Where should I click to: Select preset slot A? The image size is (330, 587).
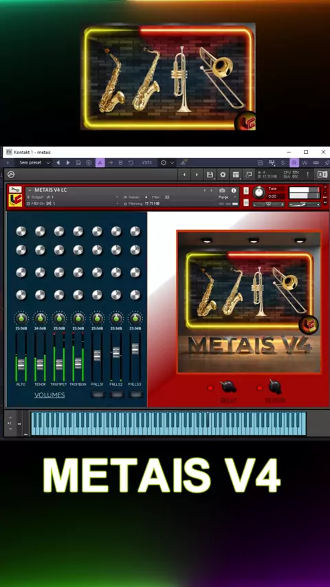pos(100,163)
